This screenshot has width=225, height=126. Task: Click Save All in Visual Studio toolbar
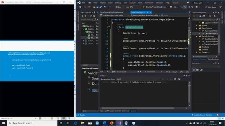(x=101, y=7)
